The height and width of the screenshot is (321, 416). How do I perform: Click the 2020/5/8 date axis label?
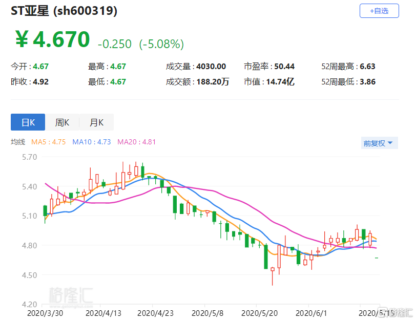[x=207, y=313]
